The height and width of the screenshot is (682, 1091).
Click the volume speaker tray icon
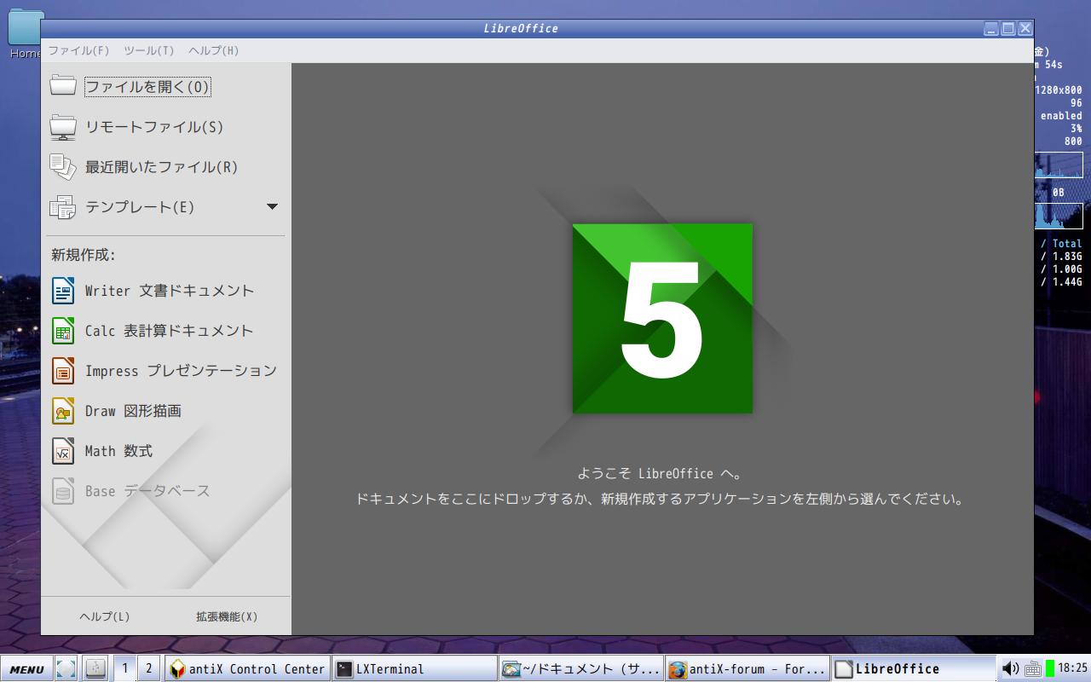tap(1010, 669)
